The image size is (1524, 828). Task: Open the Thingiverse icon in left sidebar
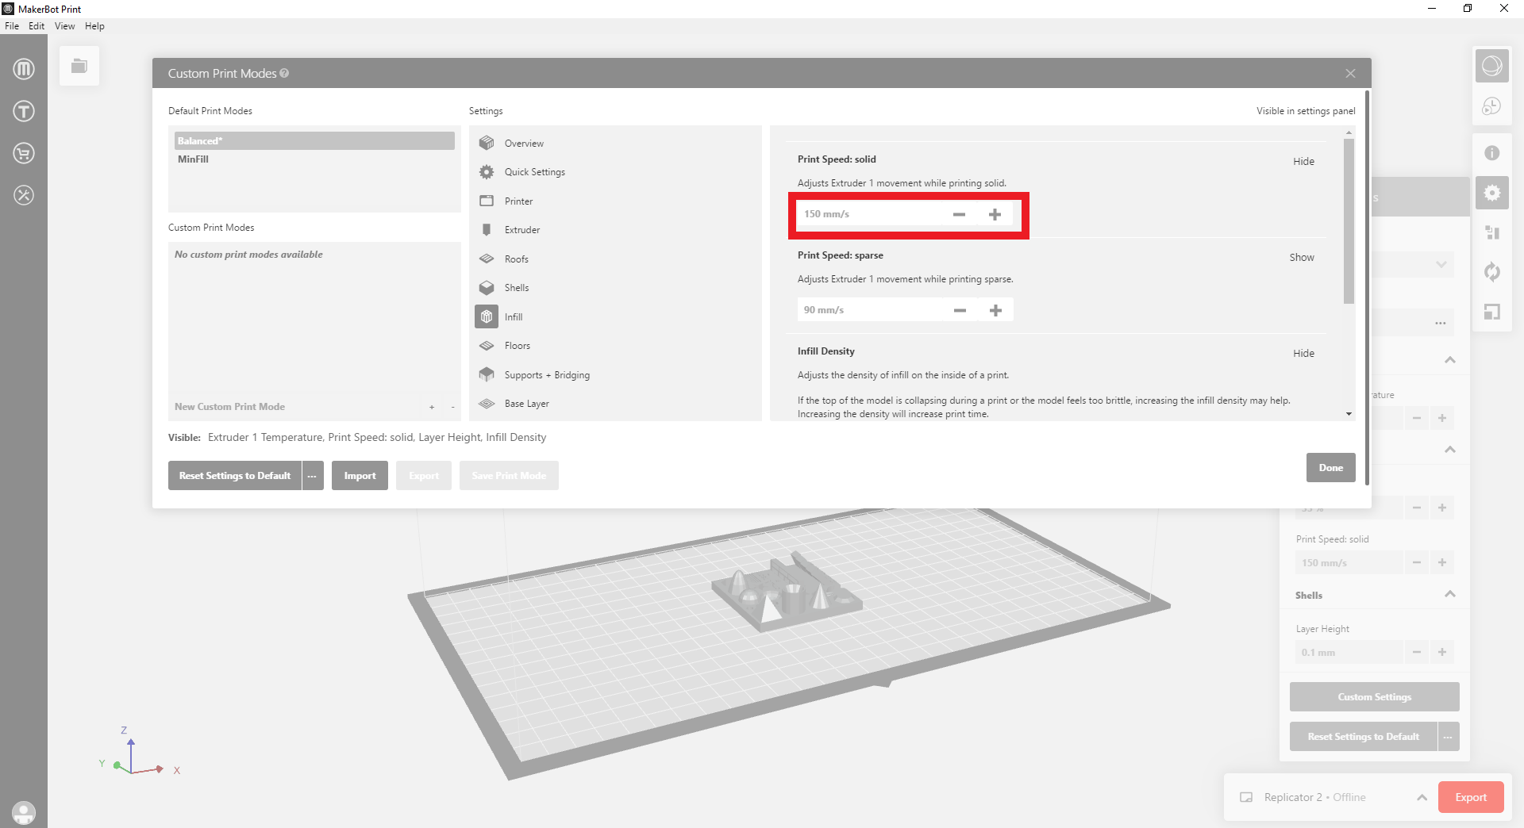tap(24, 111)
